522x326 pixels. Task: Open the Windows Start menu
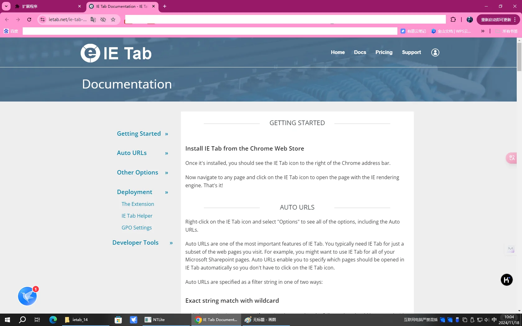[x=7, y=319]
